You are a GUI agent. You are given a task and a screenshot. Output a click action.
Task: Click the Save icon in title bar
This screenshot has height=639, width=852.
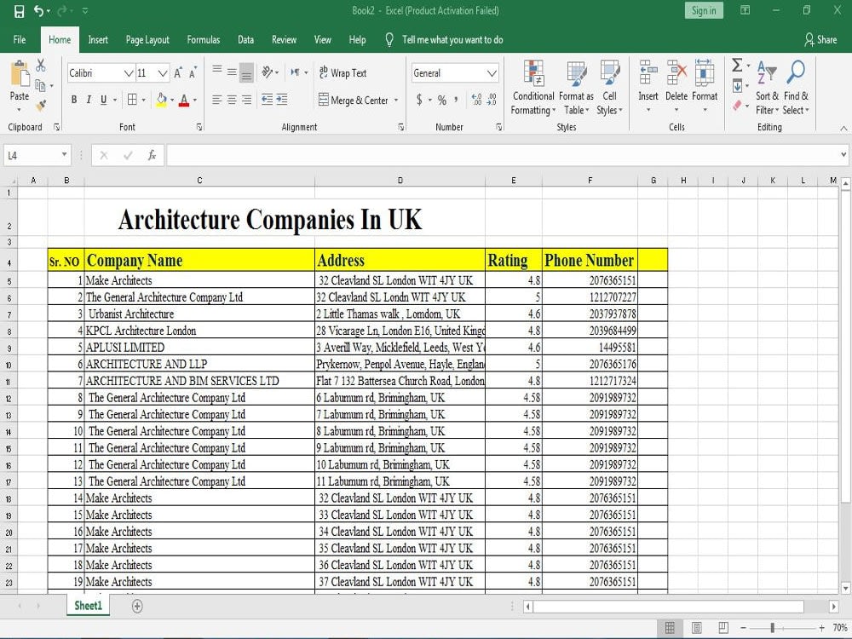(19, 11)
